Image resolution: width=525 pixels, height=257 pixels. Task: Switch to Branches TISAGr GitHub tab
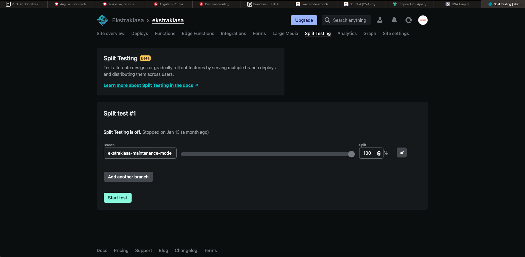[265, 4]
